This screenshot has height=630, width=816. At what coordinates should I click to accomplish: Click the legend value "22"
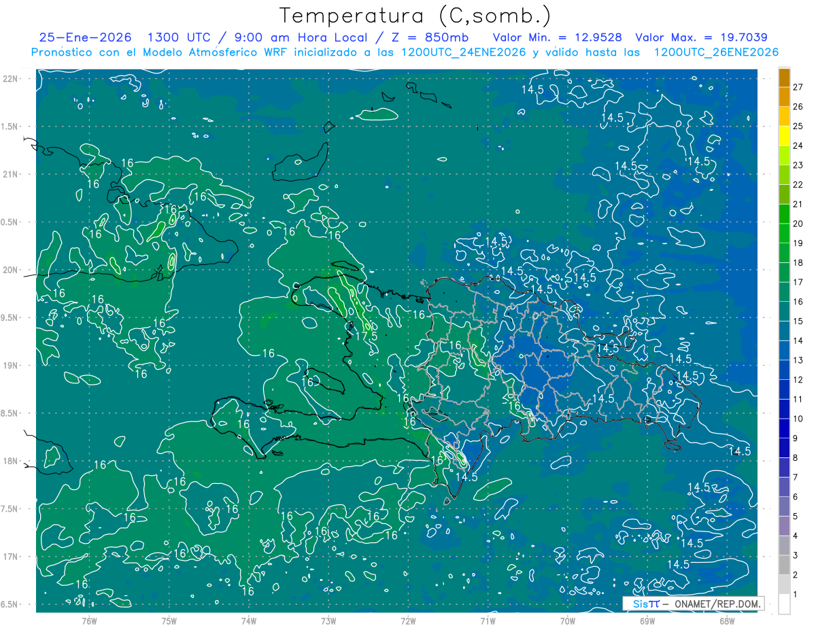(798, 184)
